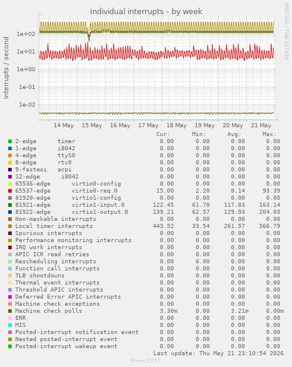Viewport: 292px width, 367px height.
Task: Click the Munin 2.0.57 footer text
Action: [x=146, y=361]
